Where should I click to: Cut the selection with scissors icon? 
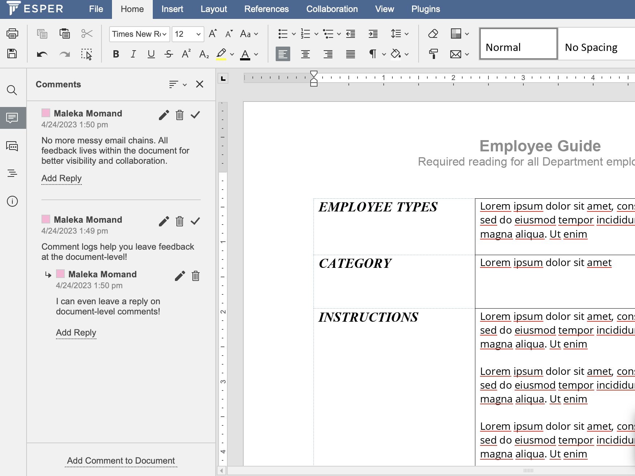click(x=87, y=33)
